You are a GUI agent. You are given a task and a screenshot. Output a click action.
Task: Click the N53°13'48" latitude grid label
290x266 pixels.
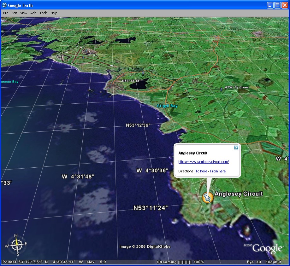(x=131, y=81)
